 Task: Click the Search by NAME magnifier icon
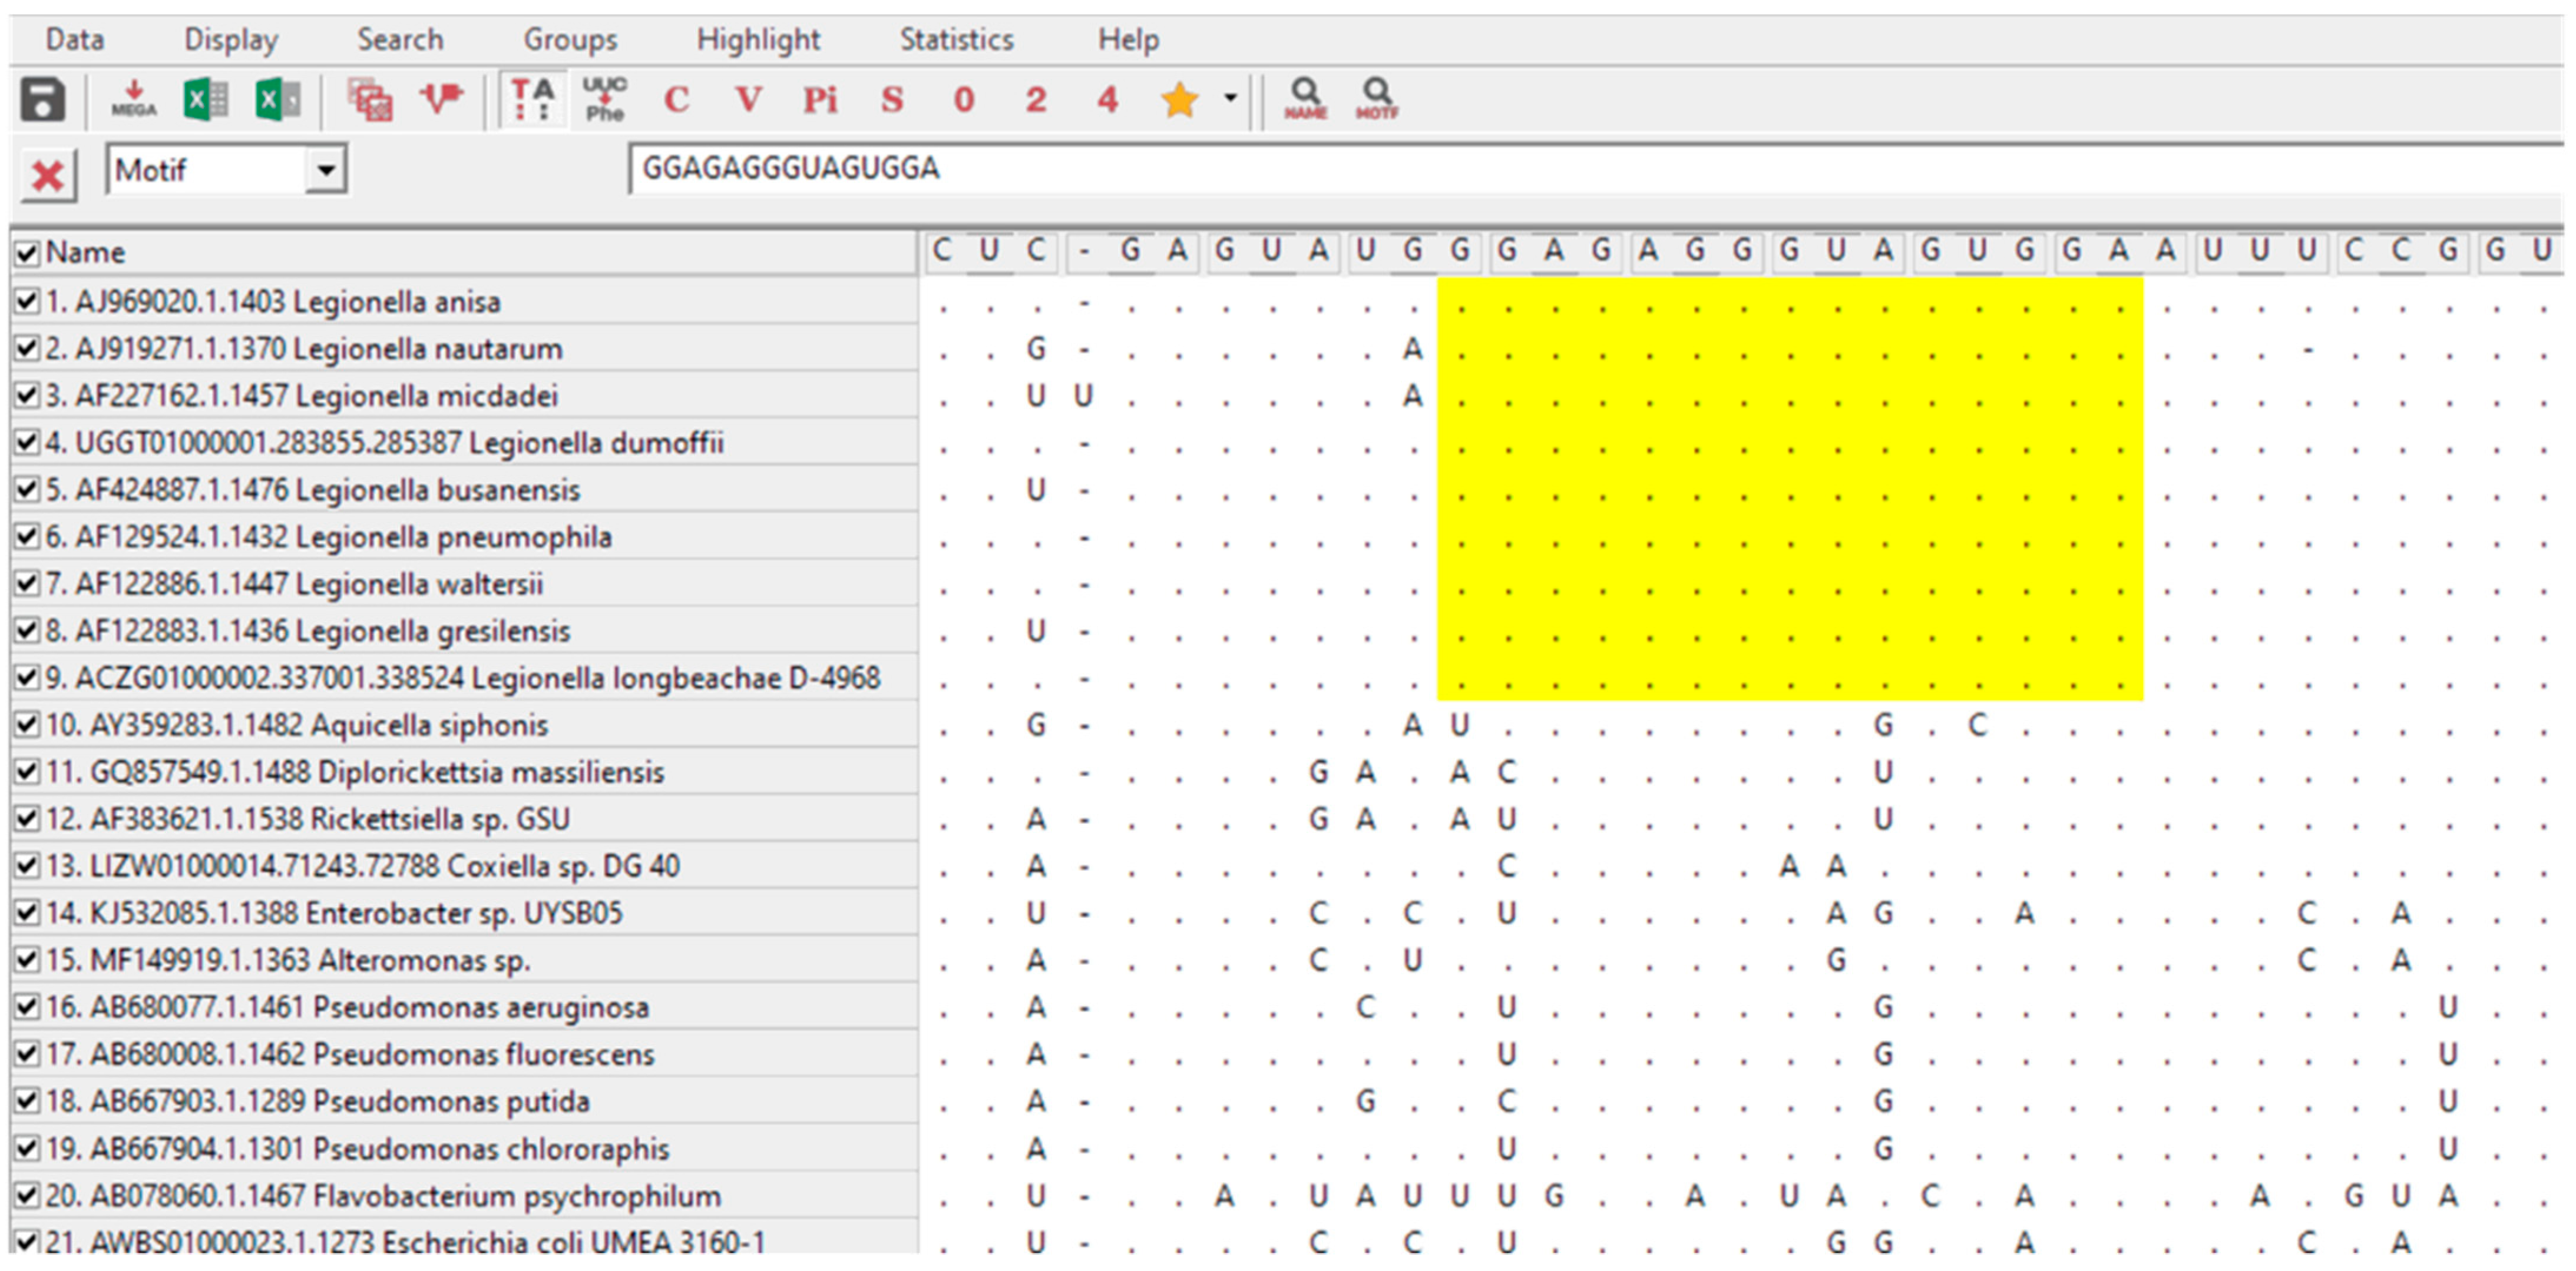pos(1305,100)
